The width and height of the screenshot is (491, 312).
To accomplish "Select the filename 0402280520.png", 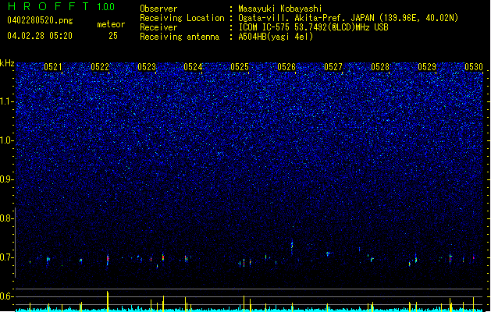I will tap(40, 21).
